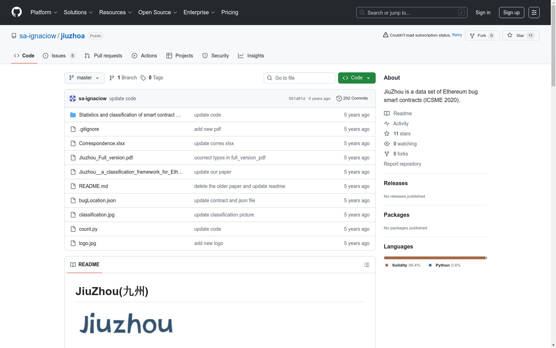Open commit 951d81d
This screenshot has height=348, width=556.
point(297,98)
